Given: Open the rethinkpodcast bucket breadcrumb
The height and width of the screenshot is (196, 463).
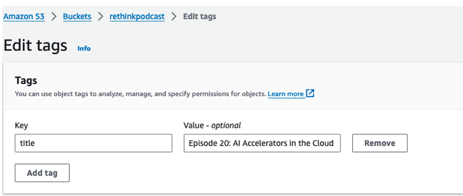Looking at the screenshot, I should tap(137, 16).
